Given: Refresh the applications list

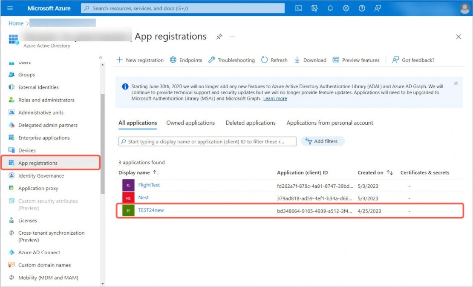Looking at the screenshot, I should (x=274, y=60).
